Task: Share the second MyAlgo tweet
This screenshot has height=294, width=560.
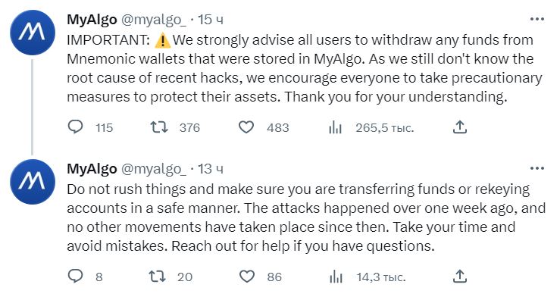Action: click(x=460, y=276)
